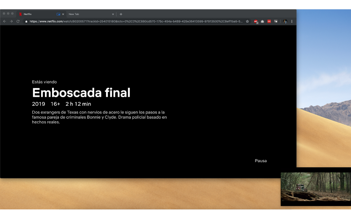Viewport: 351px width, 219px height.
Task: Go back using the browser back arrow
Action: click(4, 22)
